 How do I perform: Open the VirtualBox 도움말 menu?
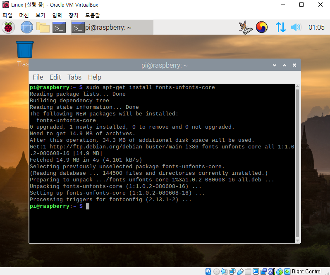tap(92, 15)
